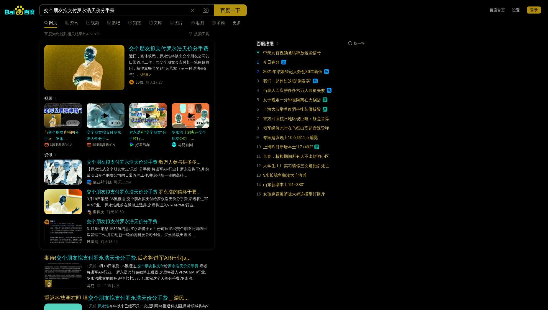Screen dimensions: 548x310
Task: Open news 罗永浩的债终于要 headline
Action: pos(143,192)
